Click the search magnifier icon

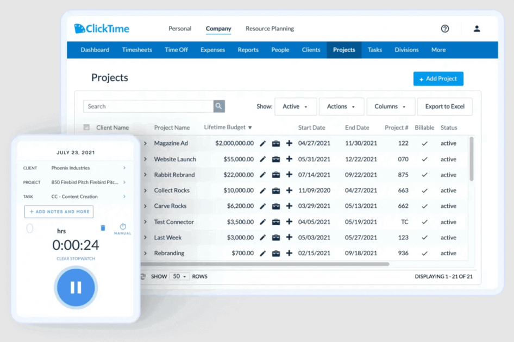click(x=218, y=106)
